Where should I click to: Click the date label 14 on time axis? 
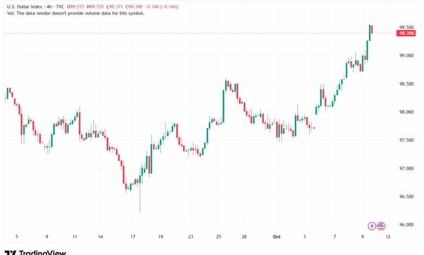tap(101, 237)
